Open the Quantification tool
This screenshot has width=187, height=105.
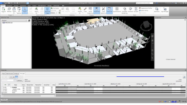point(117,10)
